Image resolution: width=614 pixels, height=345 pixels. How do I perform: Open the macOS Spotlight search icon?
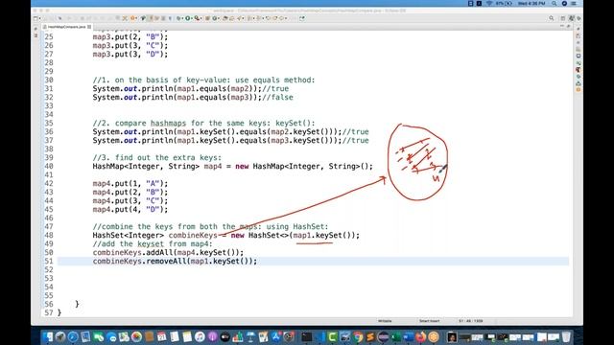555,3
